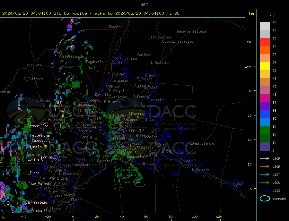Click the 'L_Asuncion' map label
Image resolution: width=289 pixels, height=221 pixels.
[161, 63]
